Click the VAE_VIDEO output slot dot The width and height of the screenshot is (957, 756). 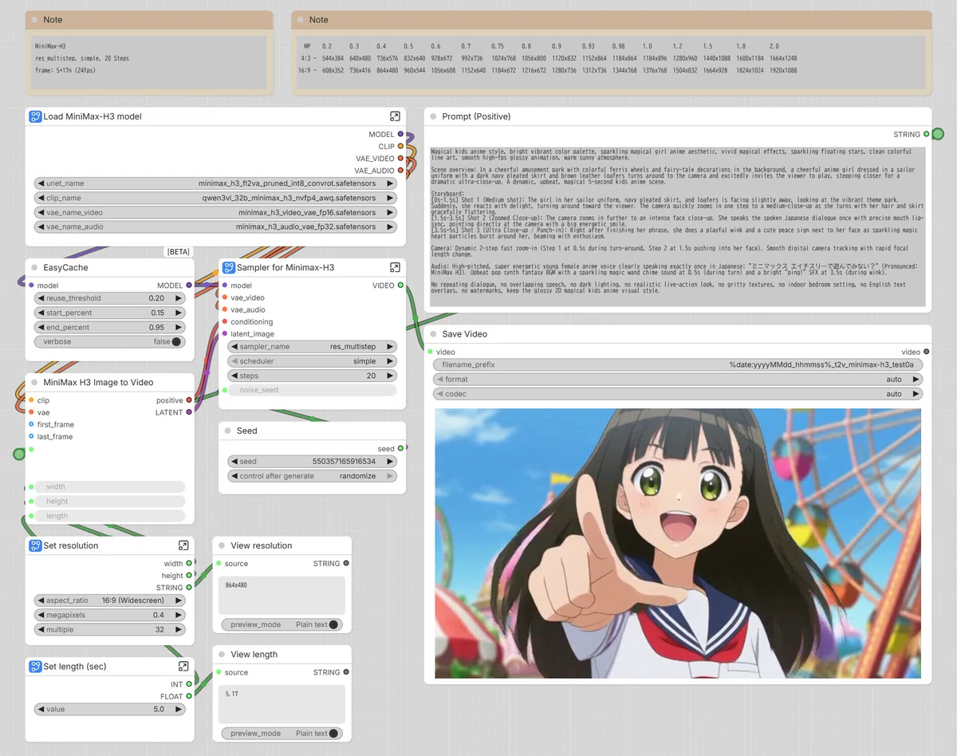[400, 159]
